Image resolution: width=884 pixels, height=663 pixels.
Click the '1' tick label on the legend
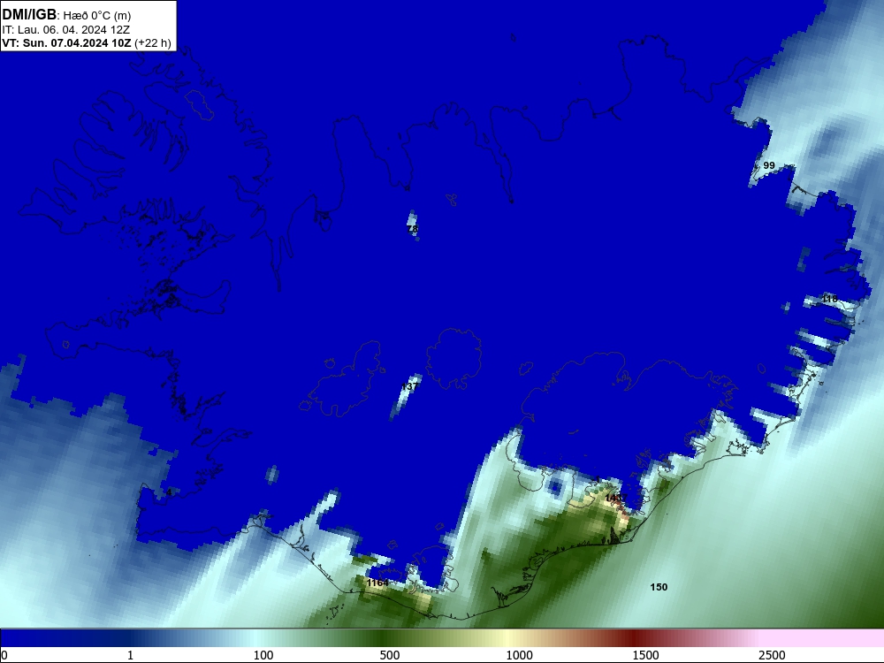[130, 655]
